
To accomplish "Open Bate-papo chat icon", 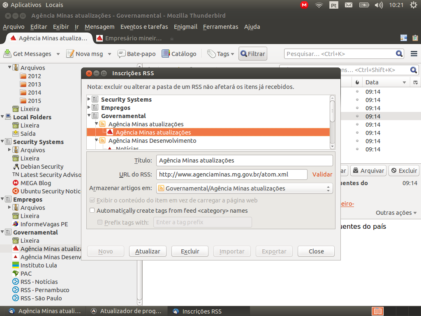I will click(x=122, y=54).
